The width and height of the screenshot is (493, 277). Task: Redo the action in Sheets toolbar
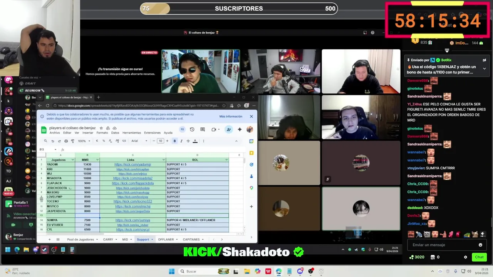tap(59, 141)
